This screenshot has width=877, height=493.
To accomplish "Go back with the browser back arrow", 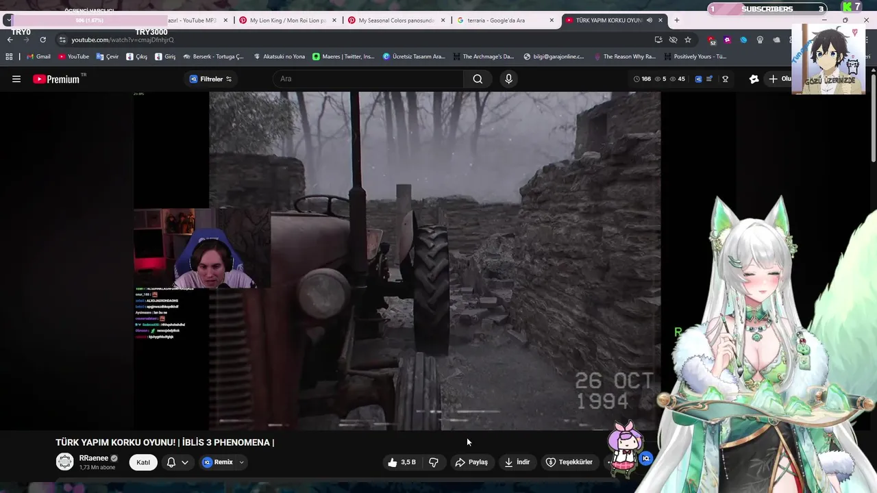I will [x=10, y=40].
